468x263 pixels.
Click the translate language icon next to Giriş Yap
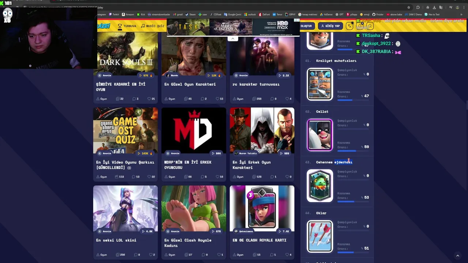click(x=350, y=26)
